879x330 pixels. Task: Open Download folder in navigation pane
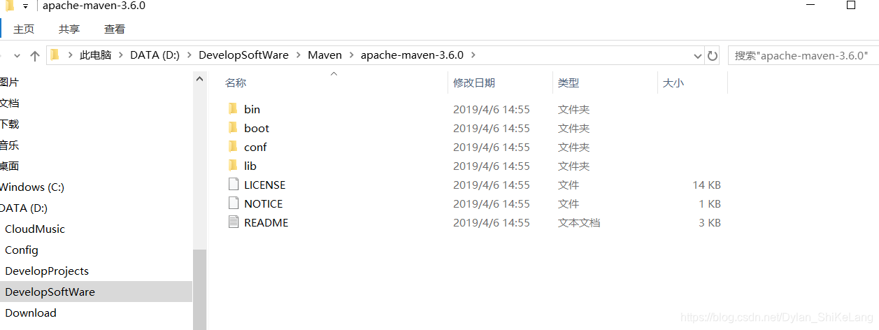pos(31,313)
